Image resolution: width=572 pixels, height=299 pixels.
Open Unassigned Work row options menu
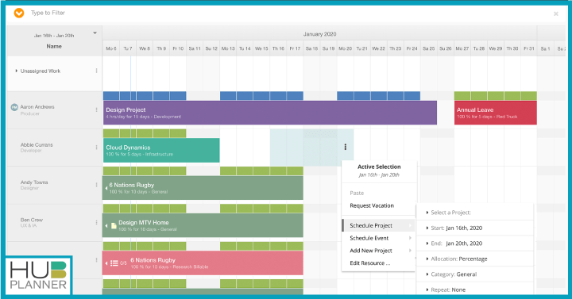click(x=96, y=71)
